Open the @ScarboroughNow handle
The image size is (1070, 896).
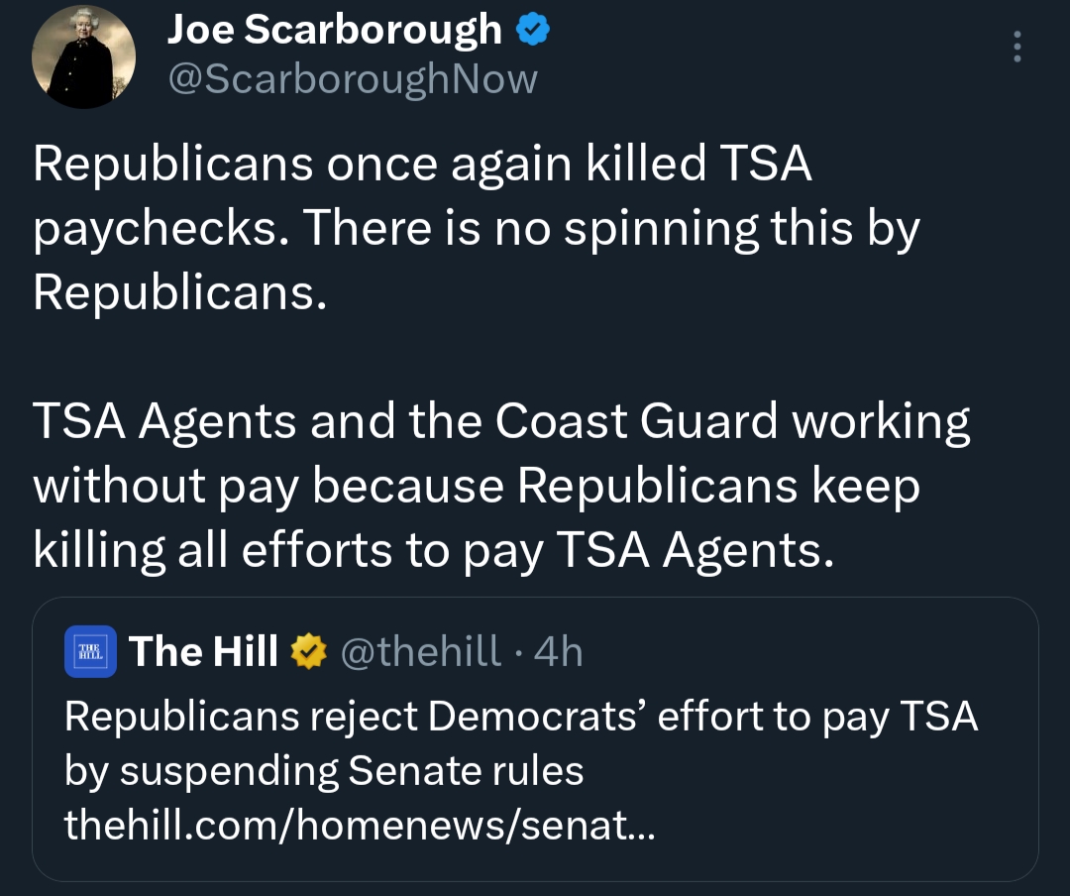tap(353, 79)
